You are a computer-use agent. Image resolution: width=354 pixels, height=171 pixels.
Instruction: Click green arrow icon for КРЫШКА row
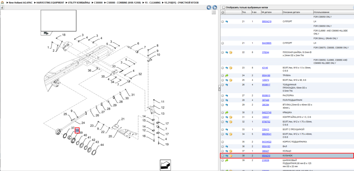coord(227,112)
